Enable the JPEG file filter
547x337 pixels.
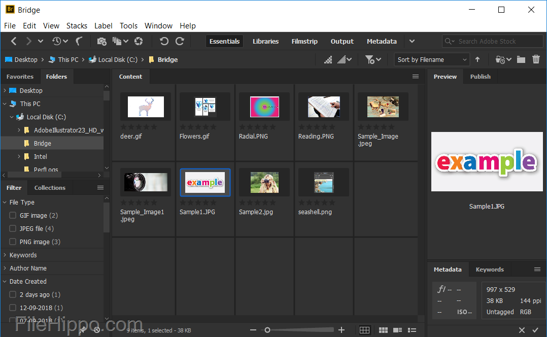coord(12,228)
